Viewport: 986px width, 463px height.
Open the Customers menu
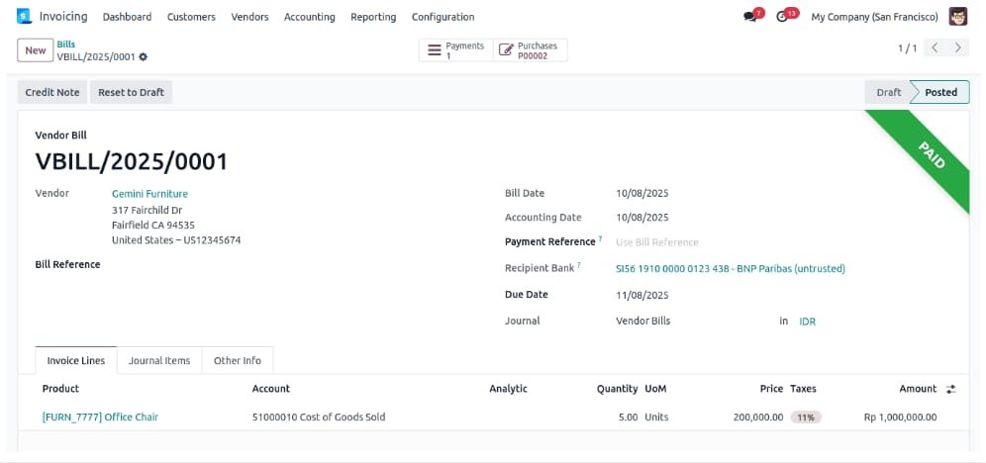click(191, 17)
